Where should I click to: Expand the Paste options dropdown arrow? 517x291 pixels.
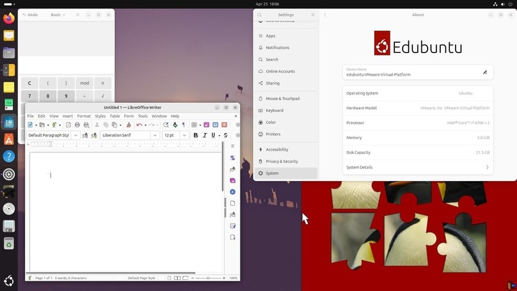pyautogui.click(x=120, y=125)
